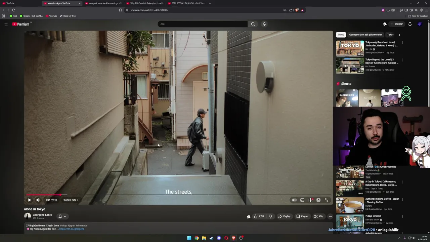The height and width of the screenshot is (242, 430).
Task: Open Brave Wallet icon
Action: (411, 10)
